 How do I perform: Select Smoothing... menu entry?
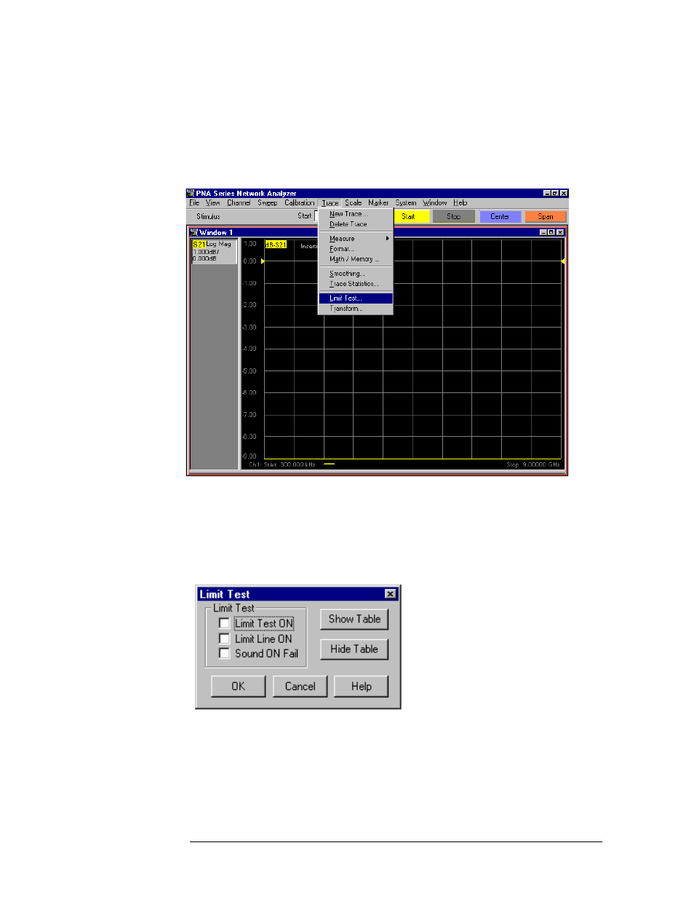point(356,274)
